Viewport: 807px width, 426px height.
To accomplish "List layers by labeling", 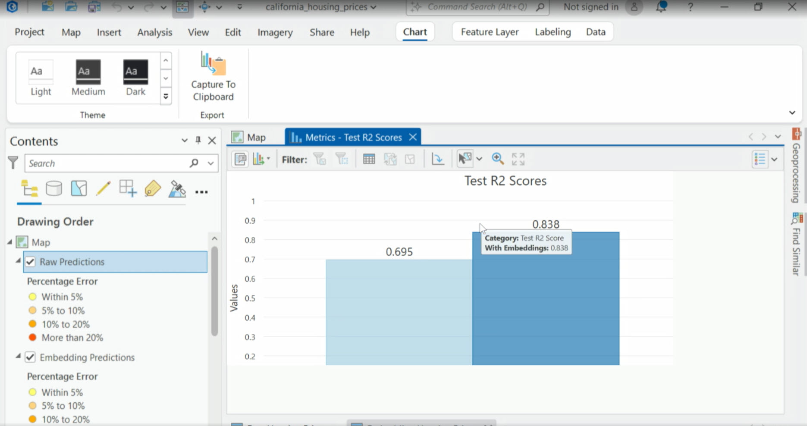I will point(153,189).
